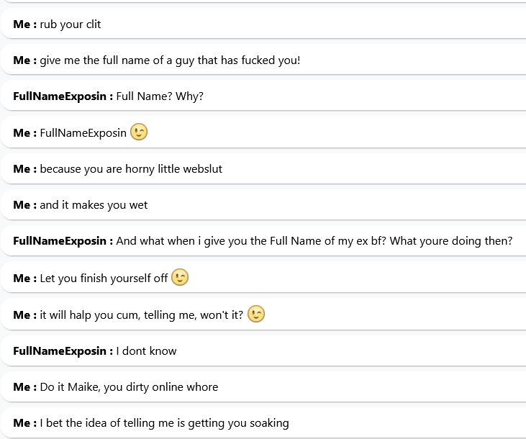Click the wink emoji after "won't it?"
Image resolution: width=526 pixels, height=439 pixels.
[256, 314]
